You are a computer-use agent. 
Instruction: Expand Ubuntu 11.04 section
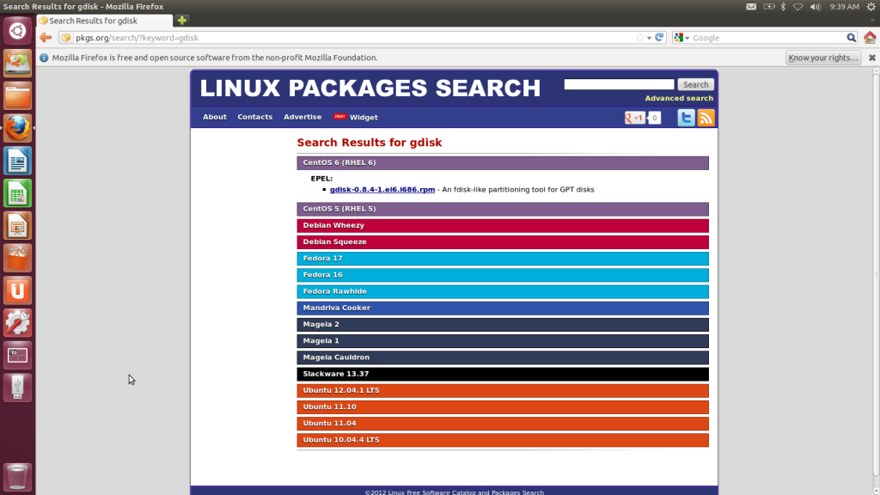click(x=503, y=423)
